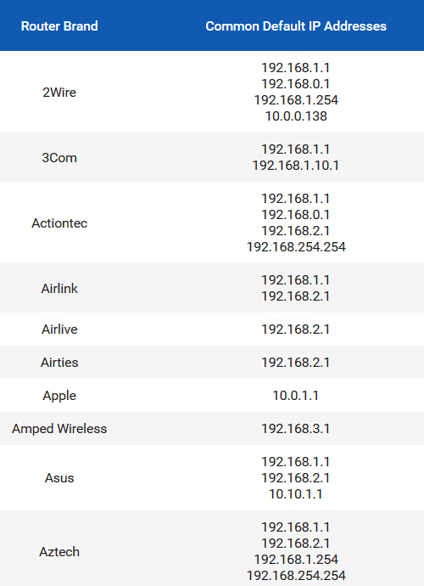Select the Actiontec brand cell

59,223
